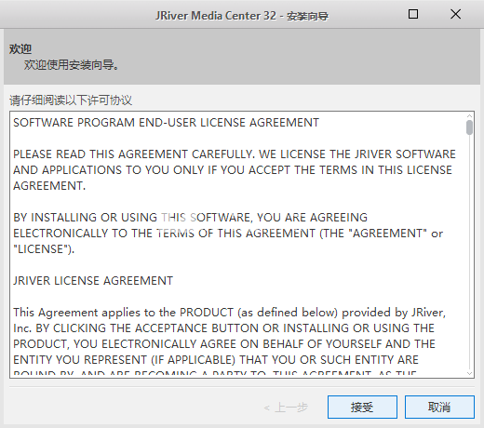Click the line starting "ELECTRONICALLY TO THE TERMS"
This screenshot has width=484, height=428.
(x=228, y=234)
